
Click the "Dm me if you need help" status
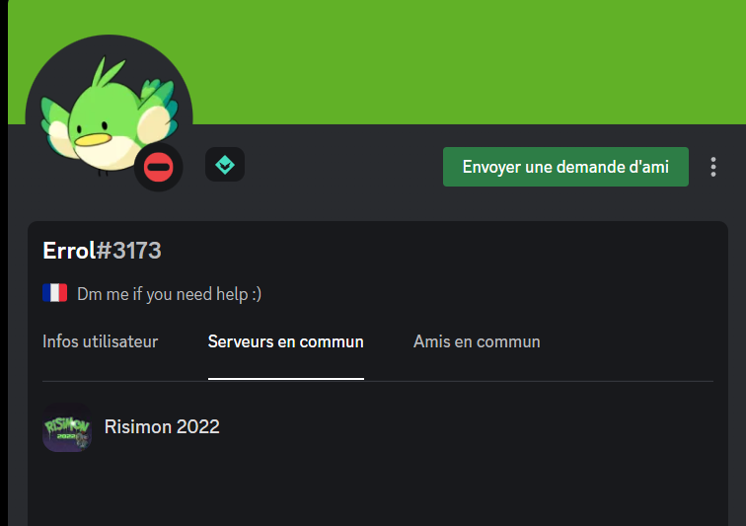[169, 294]
